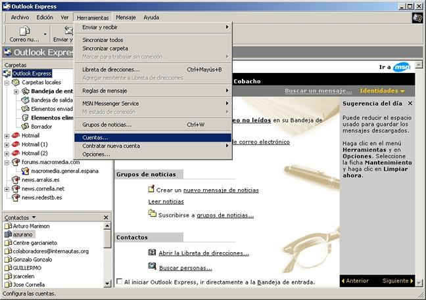Click the Carpetas locales folder icon
This screenshot has height=300, width=426.
point(16,82)
